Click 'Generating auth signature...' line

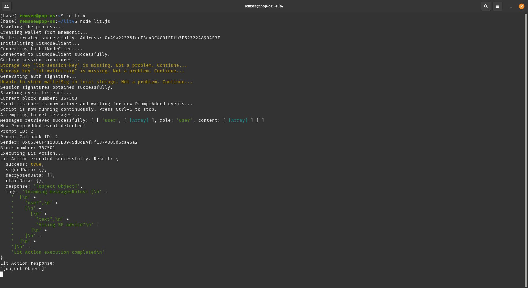coord(38,76)
